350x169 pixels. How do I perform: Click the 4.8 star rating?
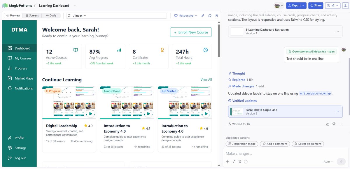[x=146, y=128]
